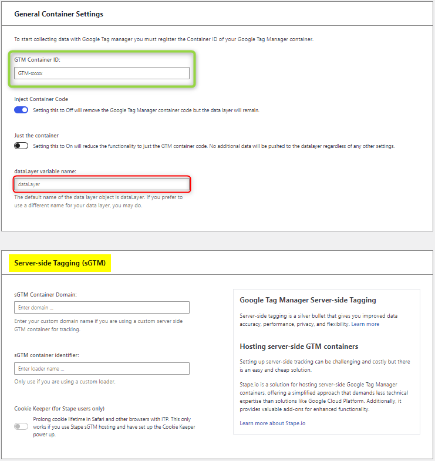Click the dataLayer variable name label
435x461 pixels.
coord(45,171)
